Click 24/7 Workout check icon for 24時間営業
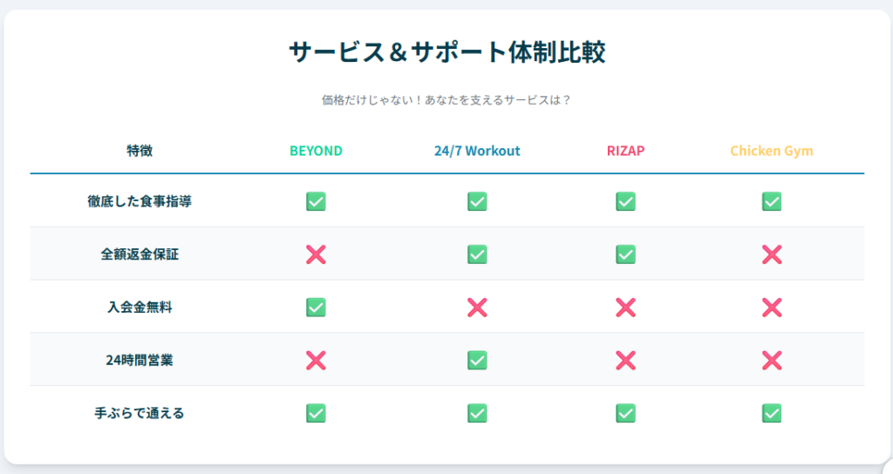893x474 pixels. point(477,360)
